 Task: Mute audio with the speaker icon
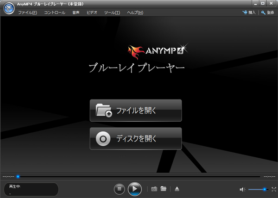click(x=242, y=190)
